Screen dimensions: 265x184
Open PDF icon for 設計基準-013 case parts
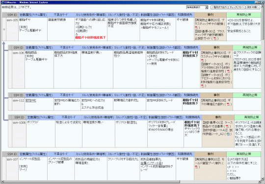click(227, 126)
